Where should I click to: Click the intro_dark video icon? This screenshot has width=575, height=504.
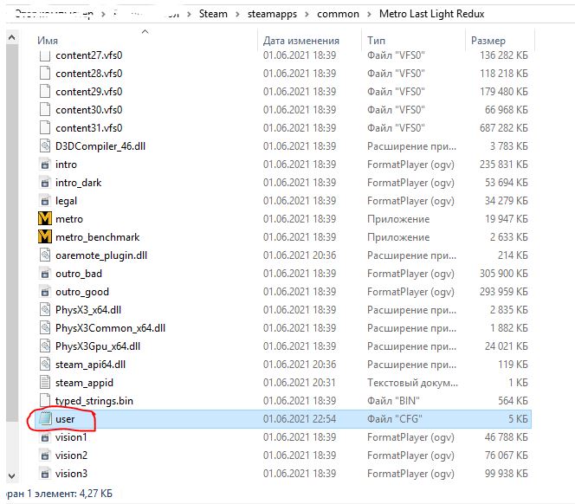click(x=45, y=183)
